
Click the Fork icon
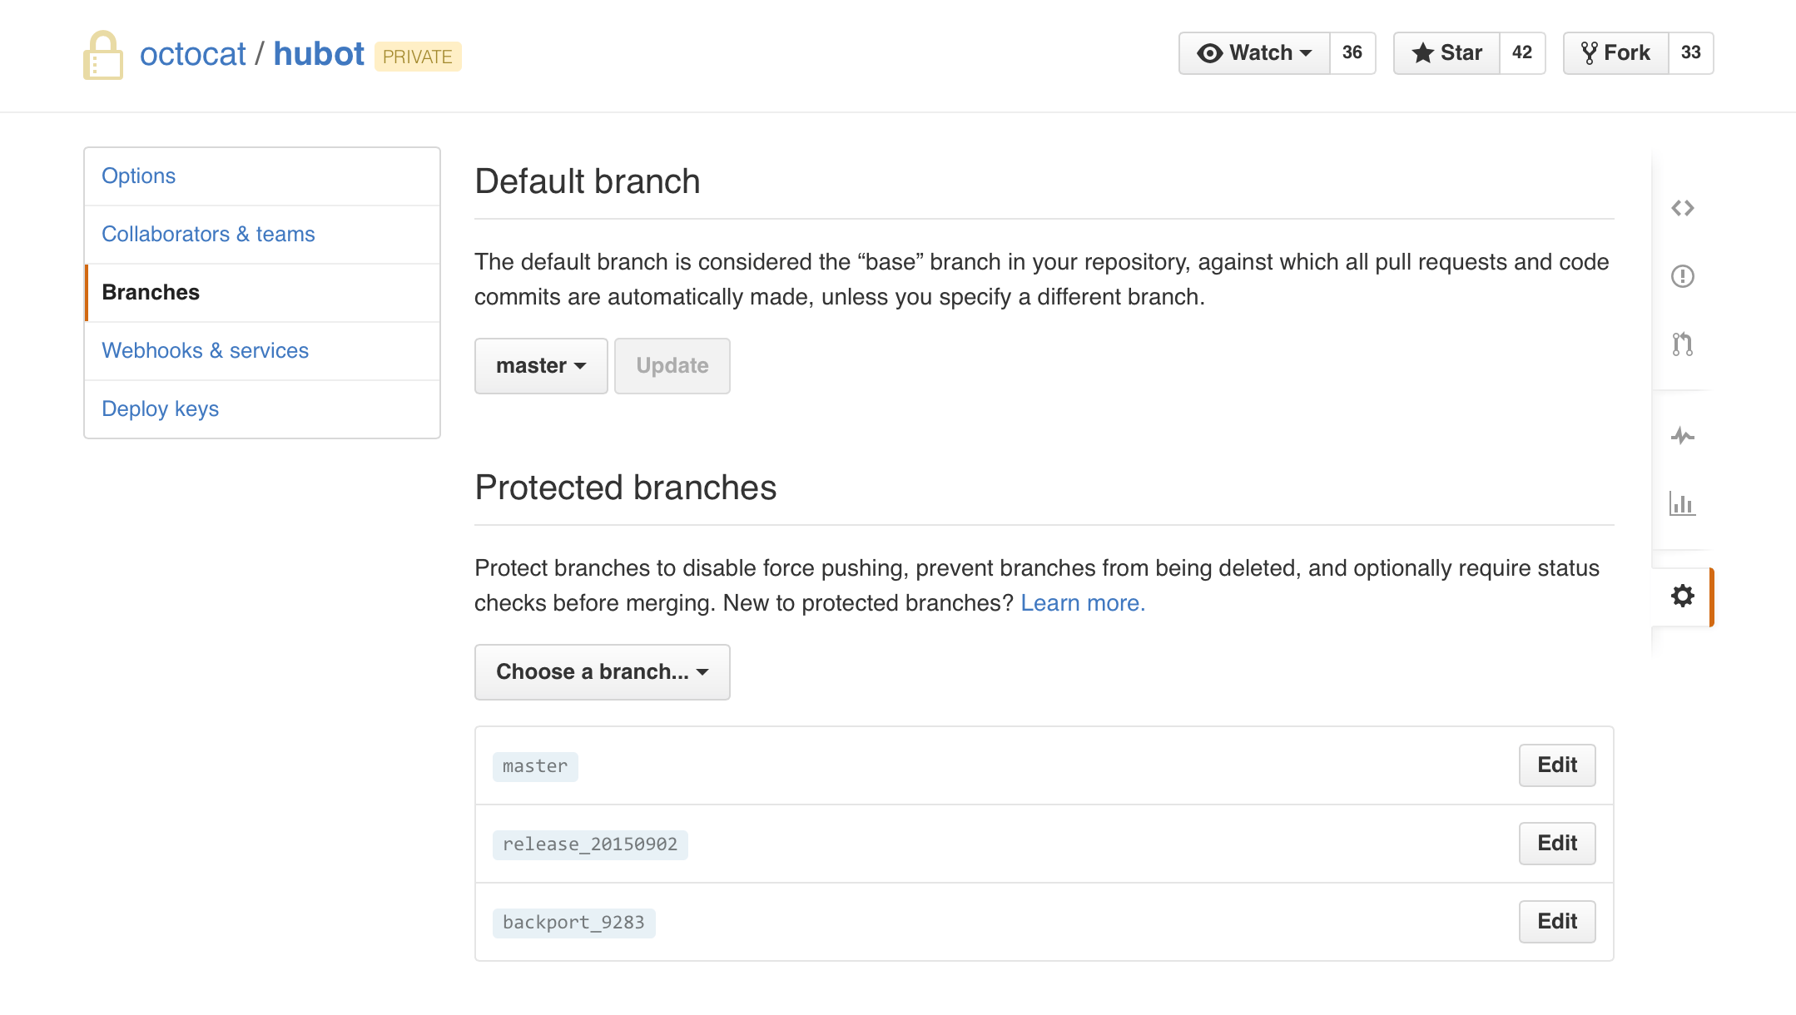[x=1591, y=52]
